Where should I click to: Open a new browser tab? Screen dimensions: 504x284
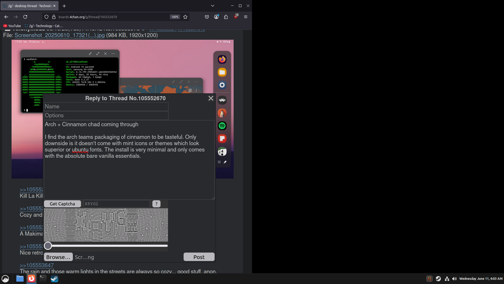click(64, 6)
